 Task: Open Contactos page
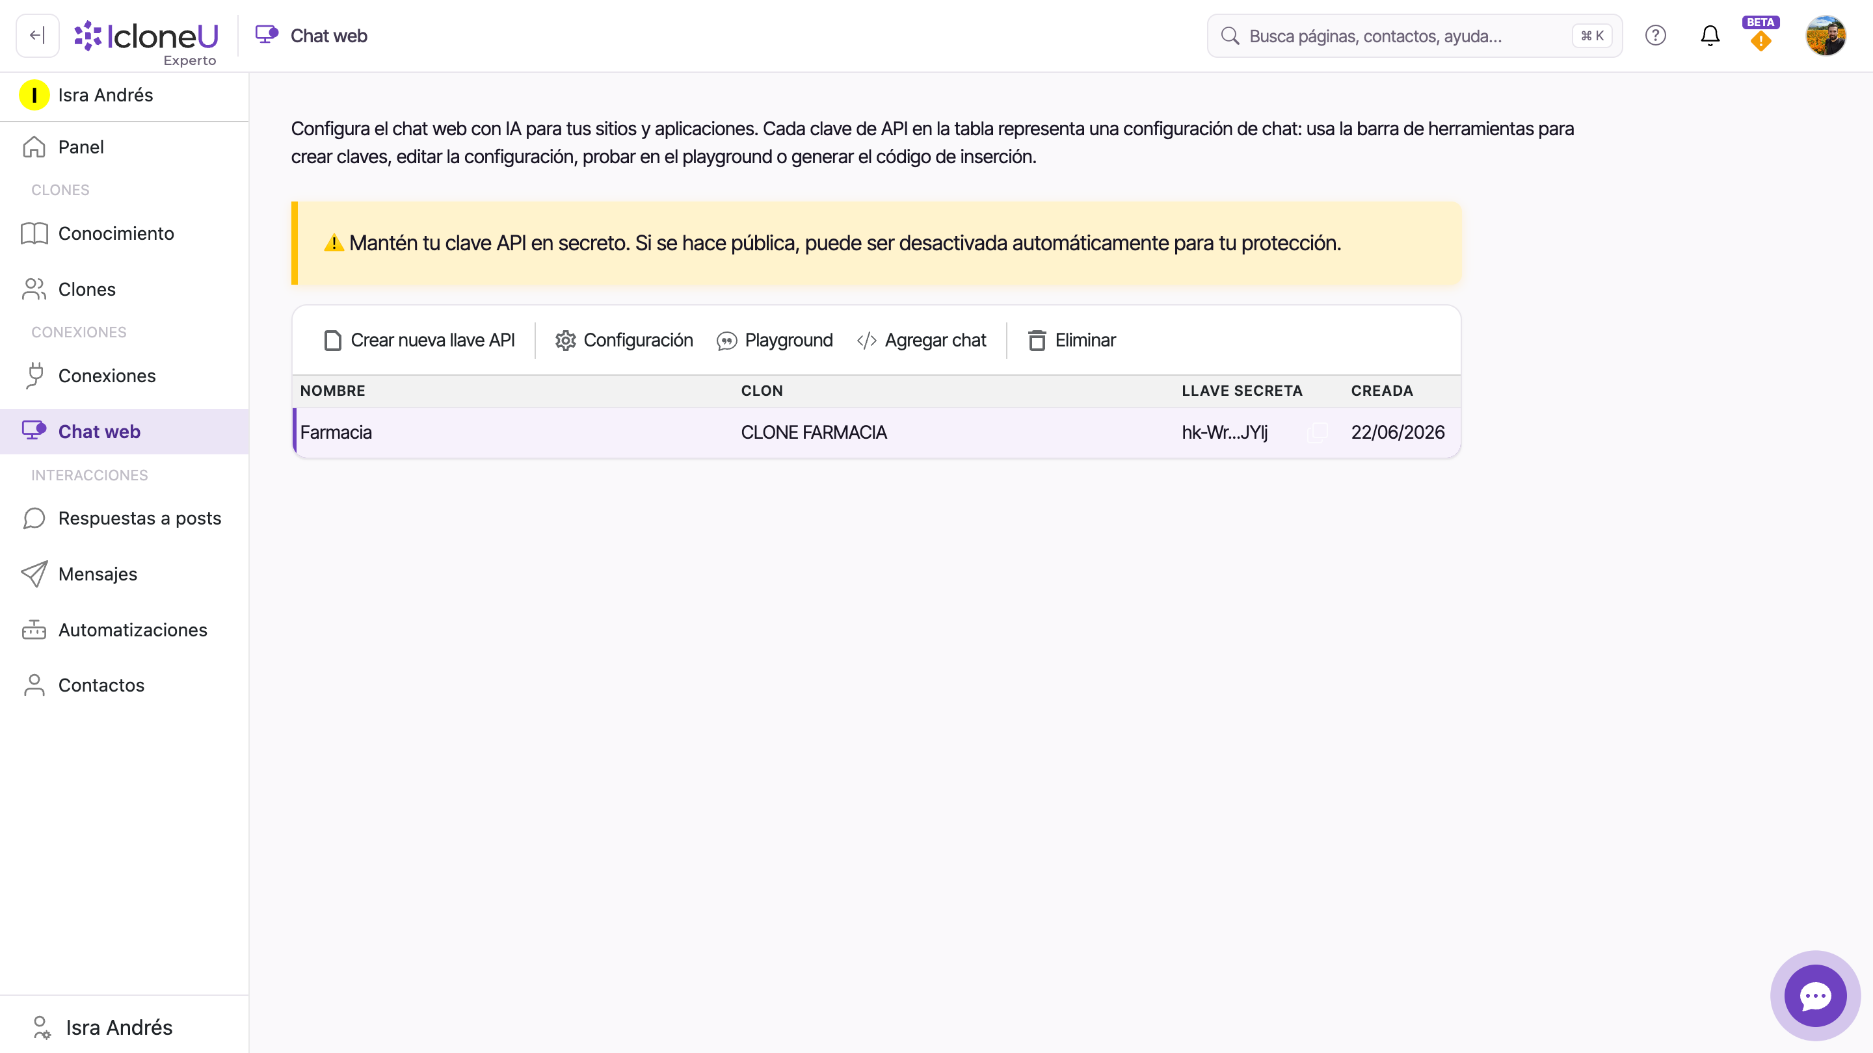(124, 685)
